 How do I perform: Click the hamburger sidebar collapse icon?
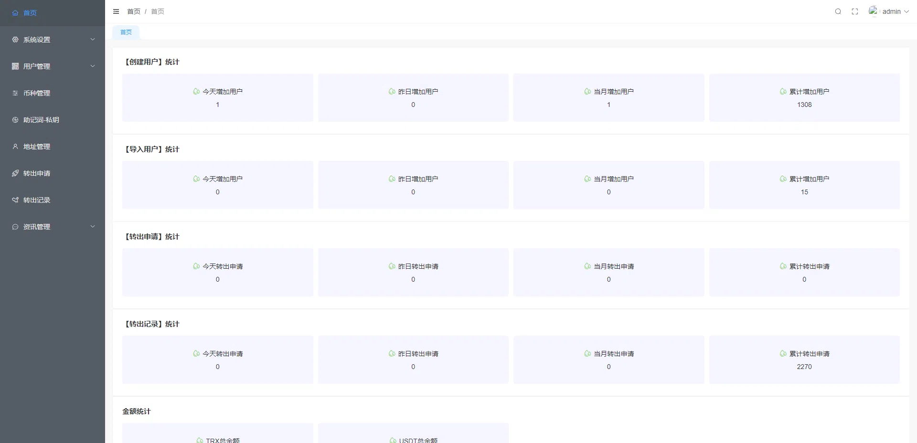point(116,11)
